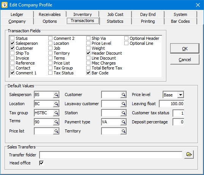Open the Station lookup magnifier
Image resolution: width=204 pixels, height=175 pixels.
click(x=123, y=113)
